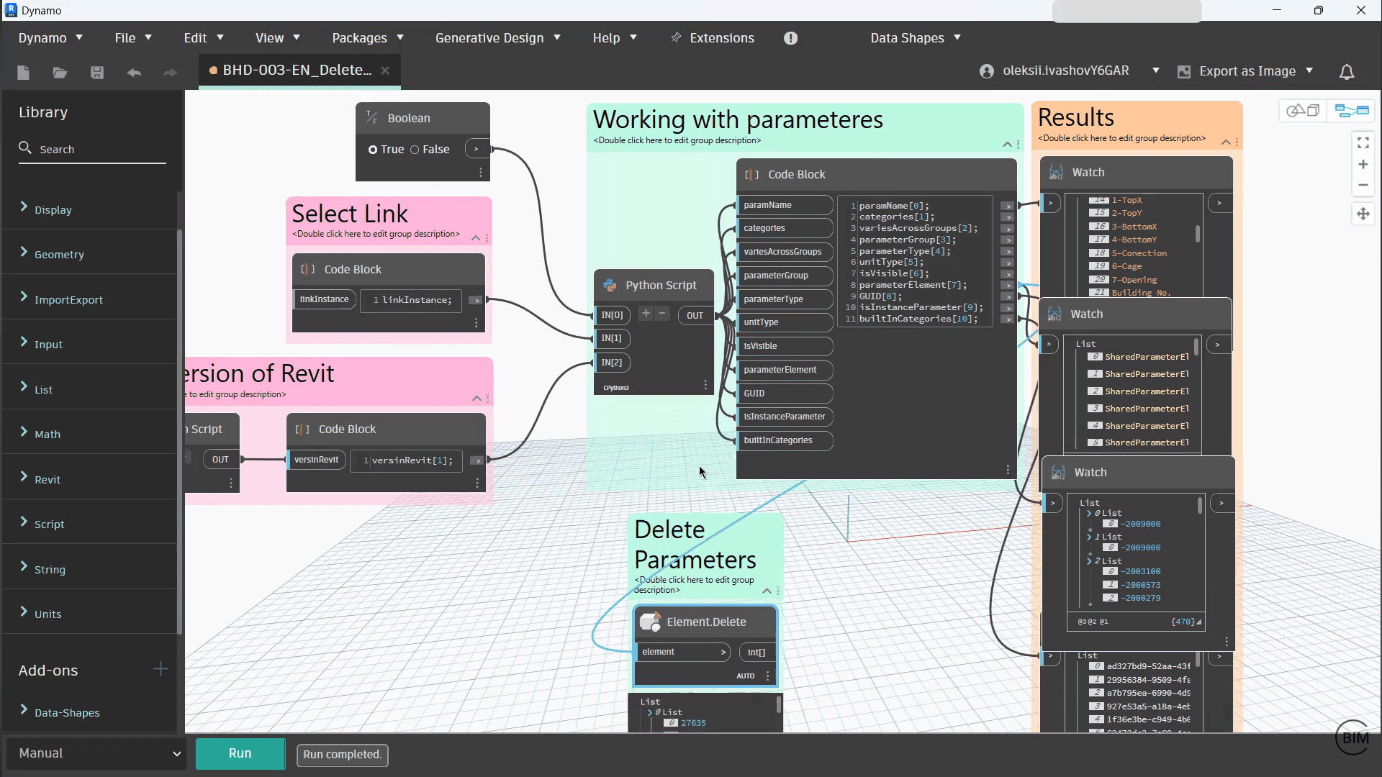Click the Export as Image icon
This screenshot has width=1382, height=777.
pos(1183,71)
